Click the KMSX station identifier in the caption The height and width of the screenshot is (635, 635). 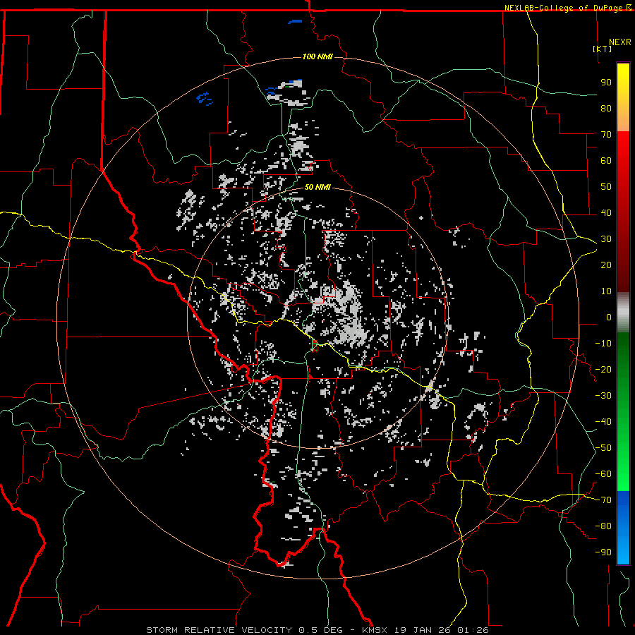pos(375,629)
